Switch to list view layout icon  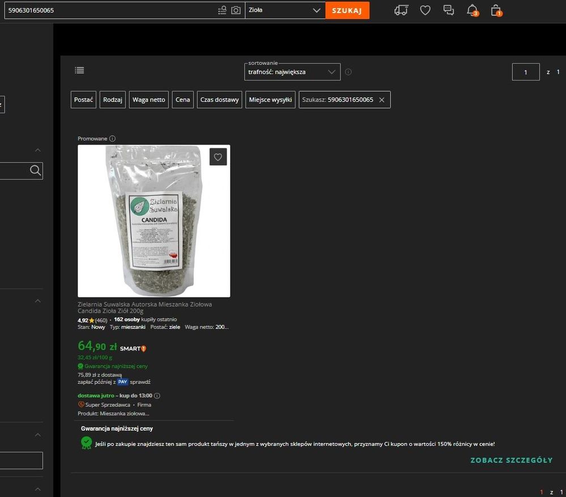coord(79,71)
